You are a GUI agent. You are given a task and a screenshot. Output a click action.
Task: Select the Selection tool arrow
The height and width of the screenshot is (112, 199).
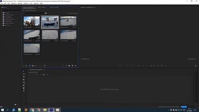click(24, 71)
